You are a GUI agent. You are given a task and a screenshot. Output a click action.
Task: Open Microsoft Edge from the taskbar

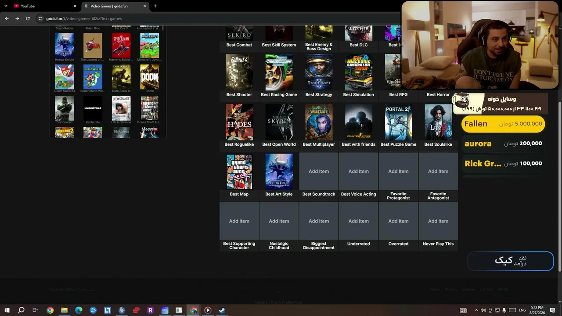pos(79,310)
